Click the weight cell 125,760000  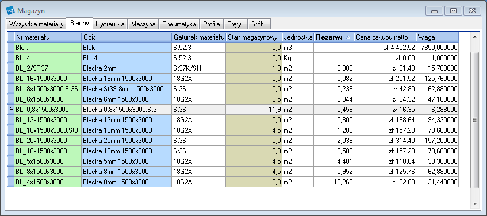click(438, 79)
